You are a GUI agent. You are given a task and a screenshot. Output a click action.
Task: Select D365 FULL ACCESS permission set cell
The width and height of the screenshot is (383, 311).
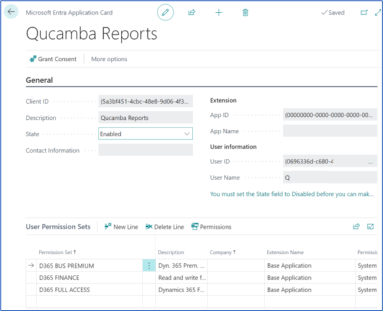90,290
